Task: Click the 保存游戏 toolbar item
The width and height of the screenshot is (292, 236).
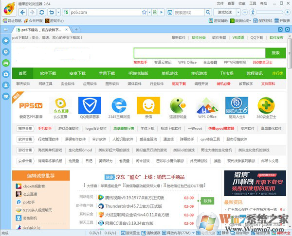Action: click(x=263, y=20)
